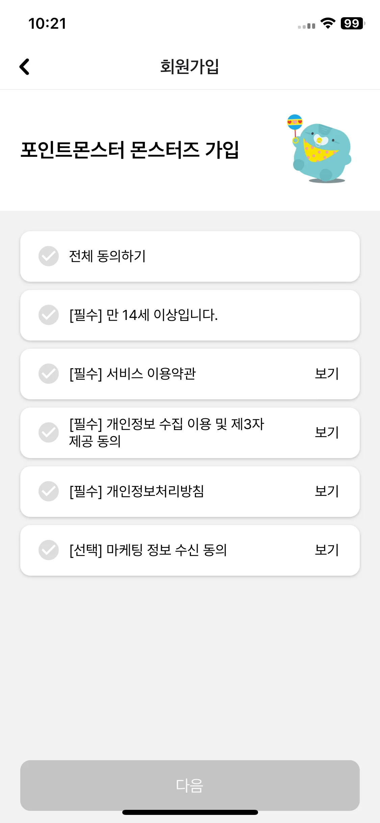Check the 만 14세 이상입니다 checkbox
Screen dimensions: 380x823
pyautogui.click(x=49, y=315)
